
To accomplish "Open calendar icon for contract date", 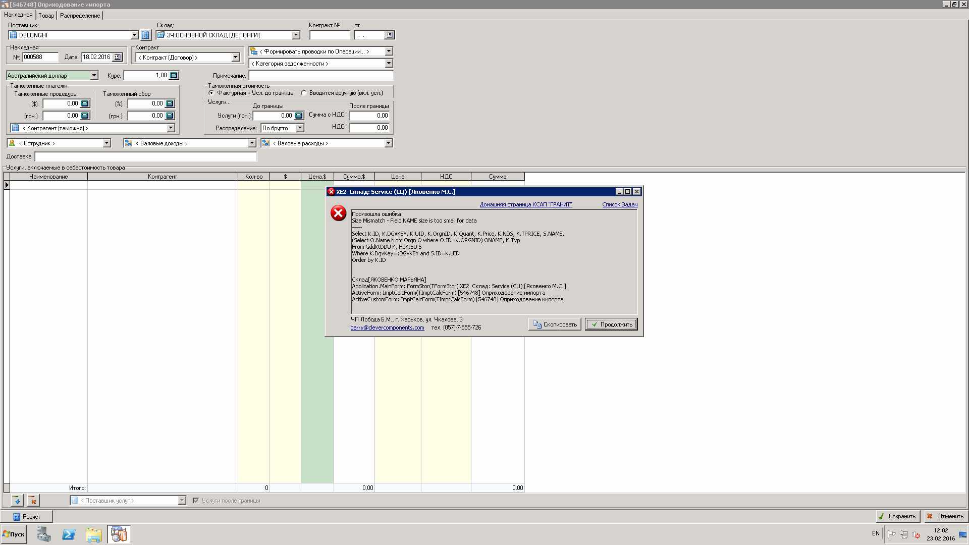I will pos(389,35).
